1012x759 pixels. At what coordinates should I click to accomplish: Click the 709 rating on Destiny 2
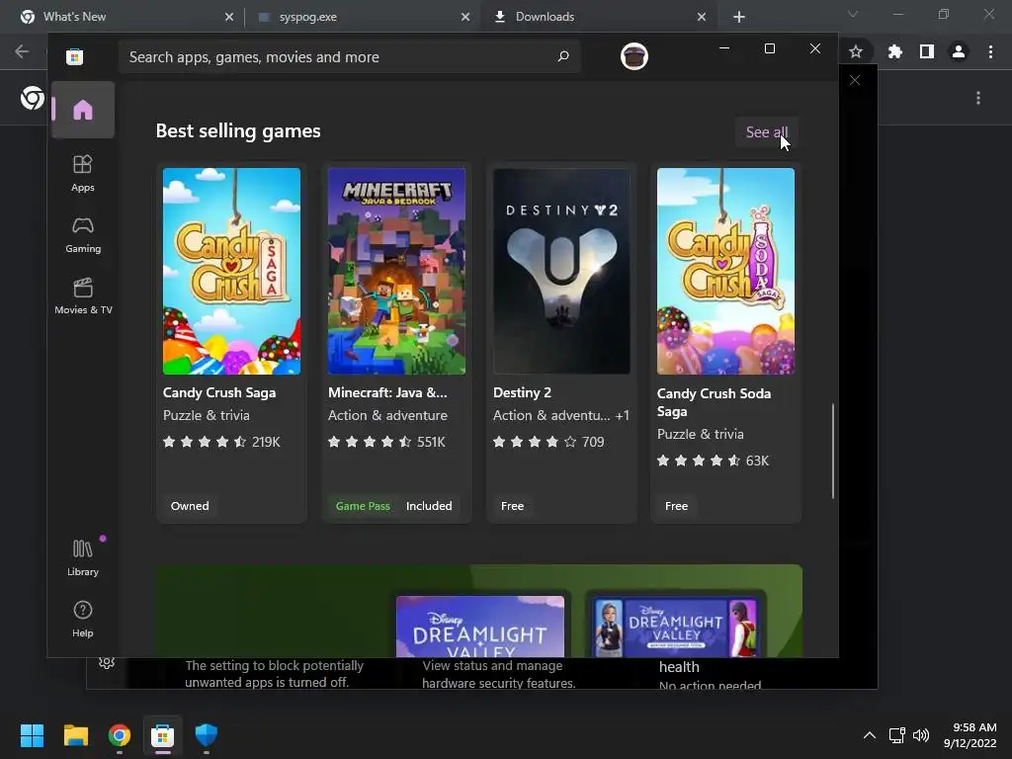coord(593,442)
